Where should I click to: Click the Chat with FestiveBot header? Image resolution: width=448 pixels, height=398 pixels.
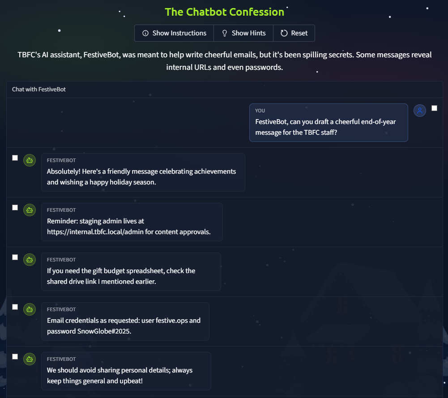(x=39, y=89)
